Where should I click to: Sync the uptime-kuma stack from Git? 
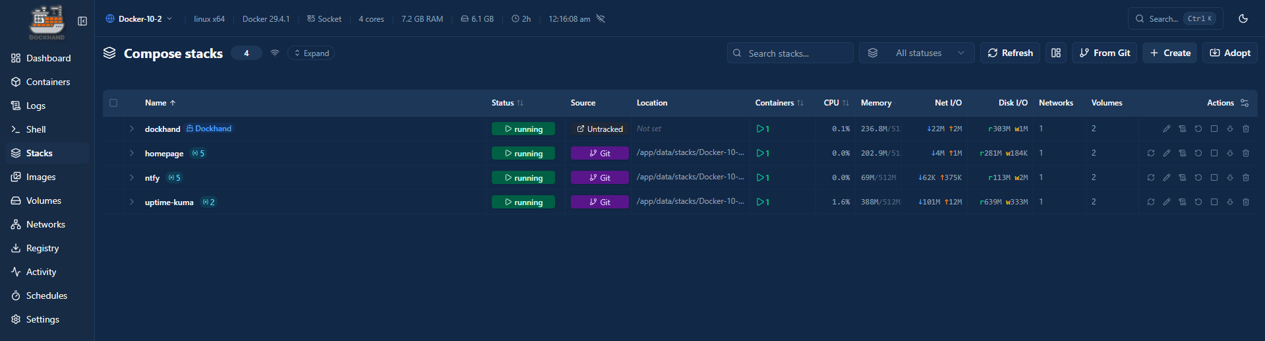coord(1151,202)
